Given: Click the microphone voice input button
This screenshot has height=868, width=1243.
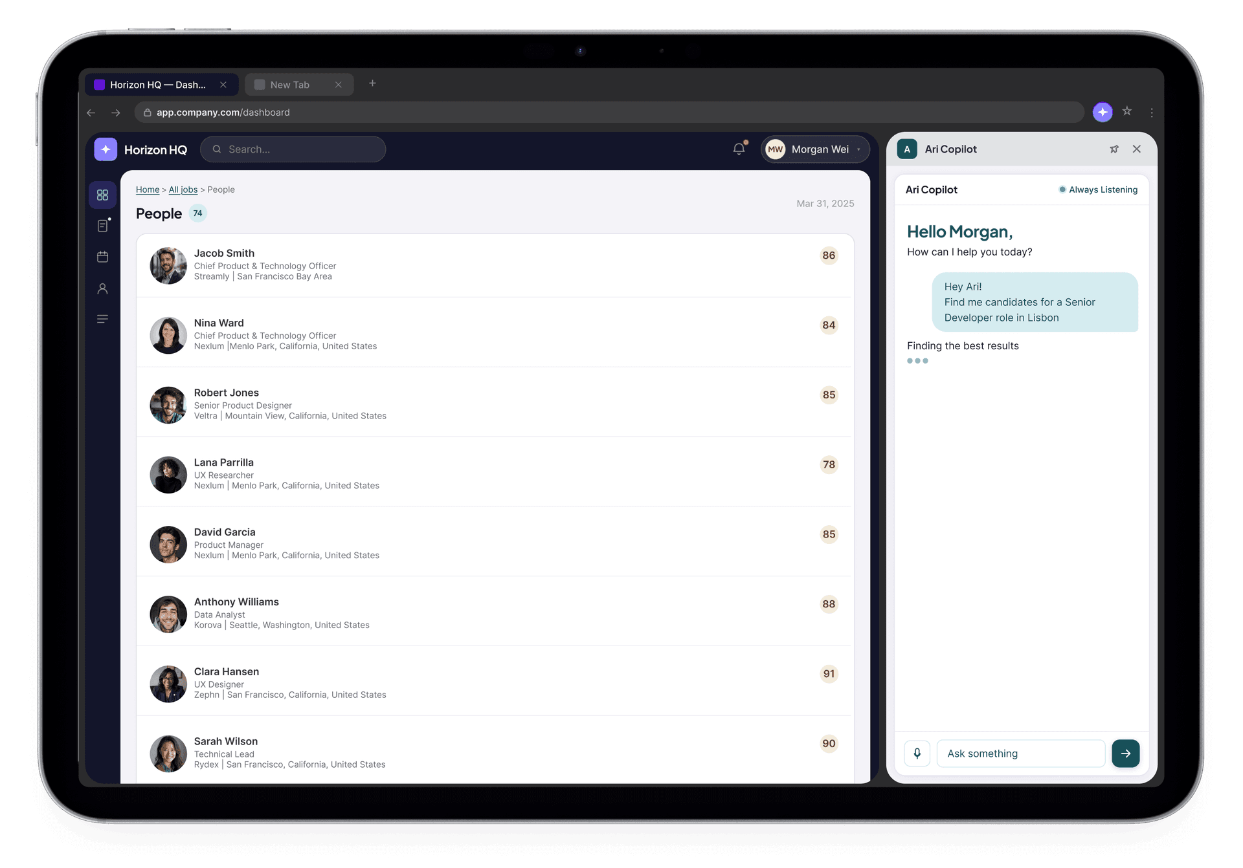Looking at the screenshot, I should point(917,753).
